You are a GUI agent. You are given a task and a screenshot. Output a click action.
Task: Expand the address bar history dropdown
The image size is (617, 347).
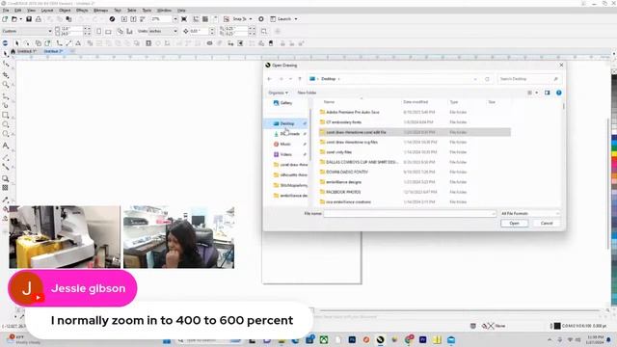[x=475, y=79]
